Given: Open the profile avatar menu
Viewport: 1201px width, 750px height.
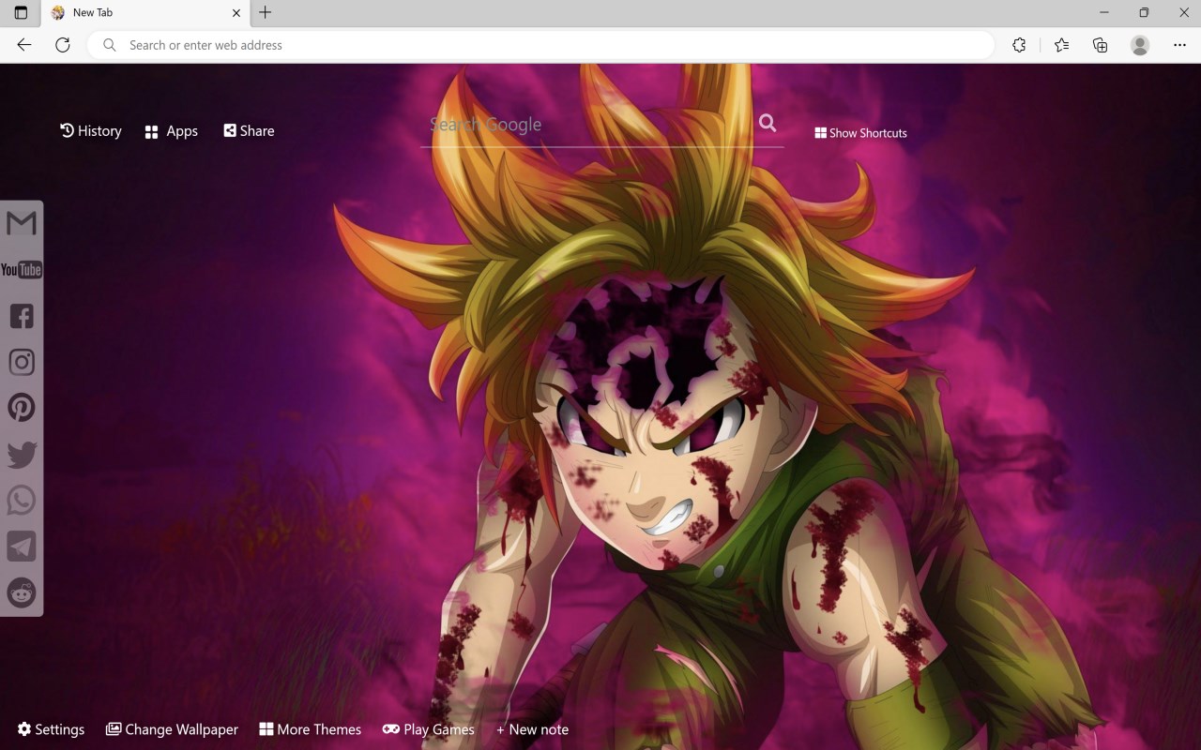Looking at the screenshot, I should click(x=1140, y=45).
